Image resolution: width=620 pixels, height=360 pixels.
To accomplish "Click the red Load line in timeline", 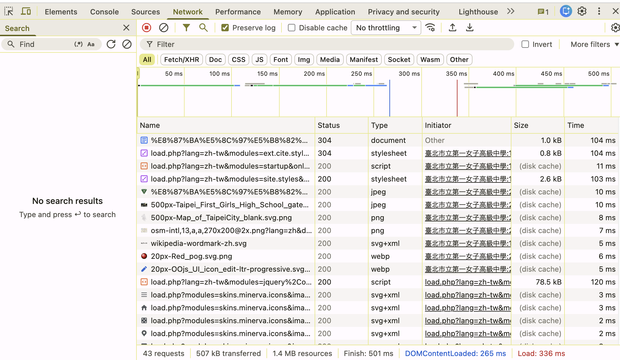I will [457, 98].
